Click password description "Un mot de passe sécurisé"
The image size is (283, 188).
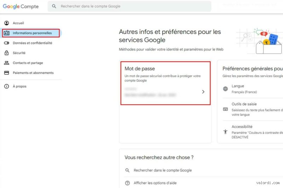pyautogui.click(x=162, y=78)
